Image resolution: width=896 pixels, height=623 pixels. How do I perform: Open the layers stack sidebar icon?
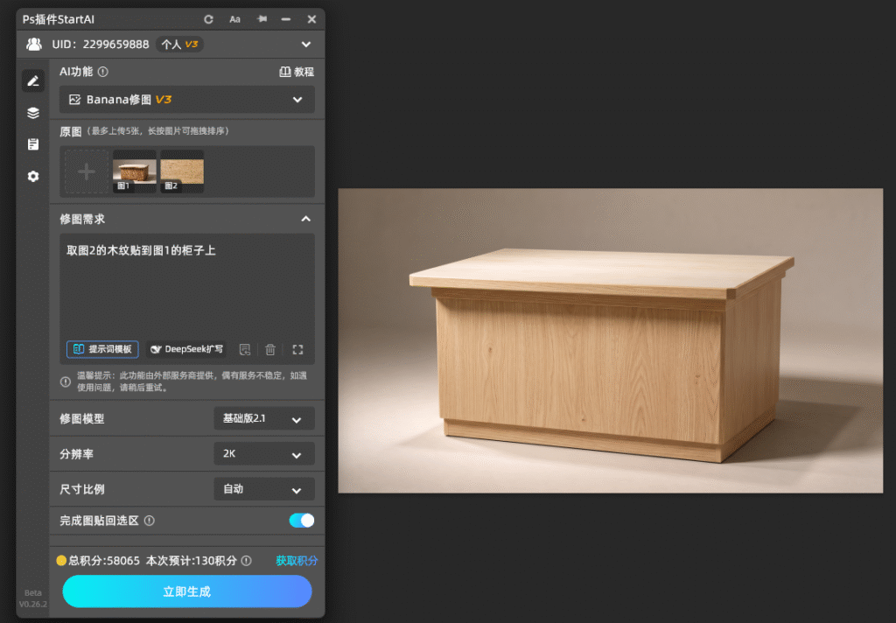pos(33,113)
